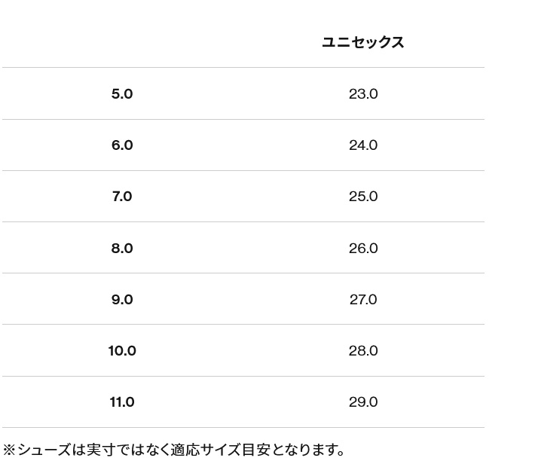This screenshot has height=461, width=535.
Task: Select size 5.0 in the table
Action: point(122,94)
